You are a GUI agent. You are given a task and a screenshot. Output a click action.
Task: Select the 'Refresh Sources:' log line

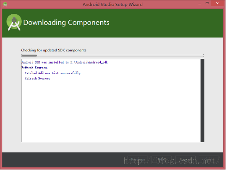35,68
